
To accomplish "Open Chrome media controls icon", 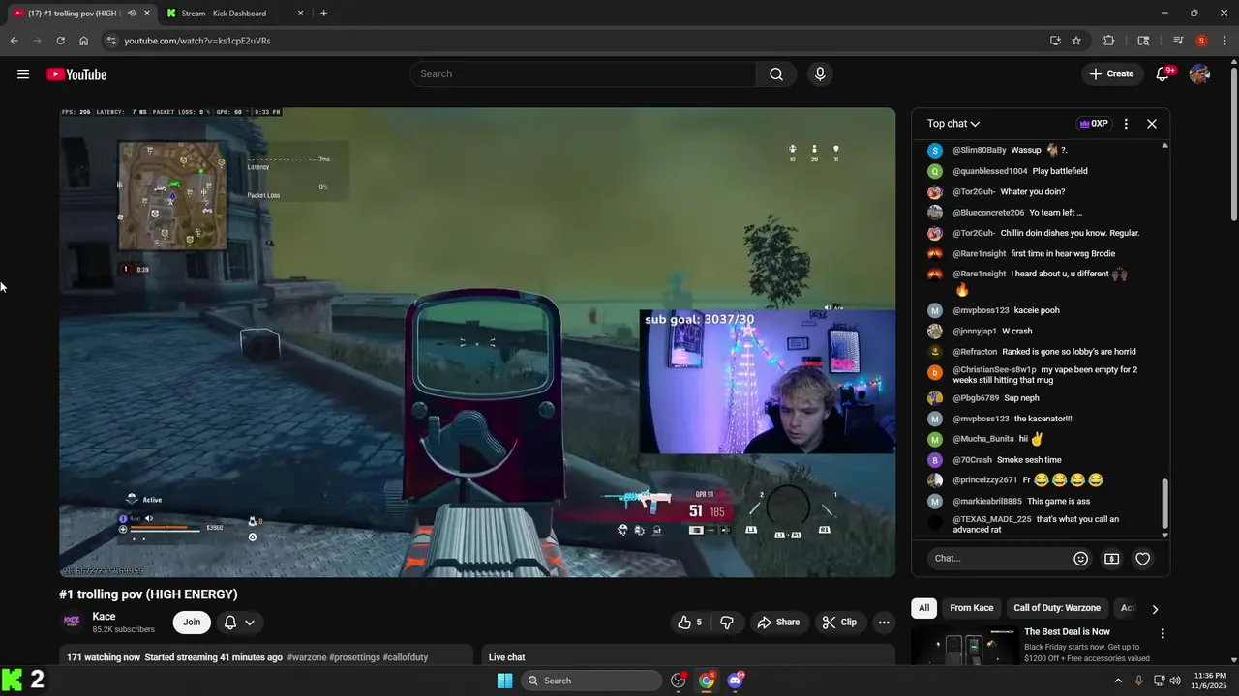I will pos(1178,41).
